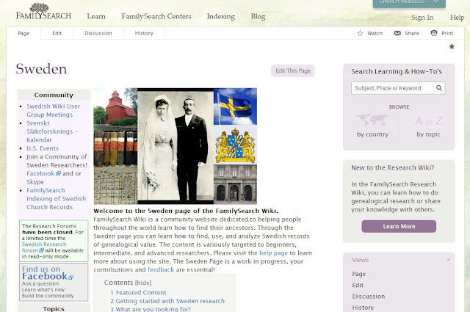Click the Watch label text
The height and width of the screenshot is (312, 470).
(x=375, y=33)
